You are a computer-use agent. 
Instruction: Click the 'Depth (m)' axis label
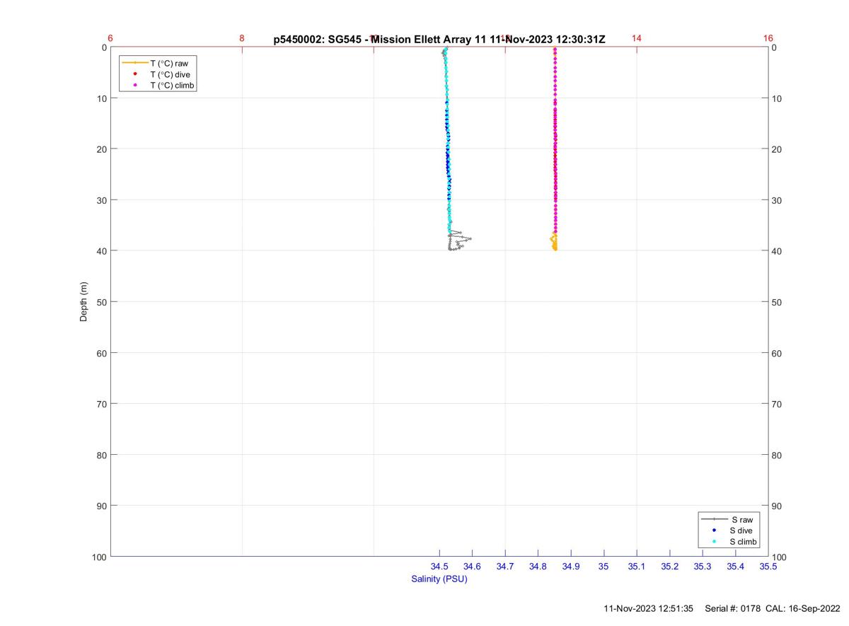tap(83, 302)
